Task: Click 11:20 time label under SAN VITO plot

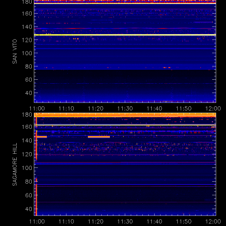Action: click(96, 108)
